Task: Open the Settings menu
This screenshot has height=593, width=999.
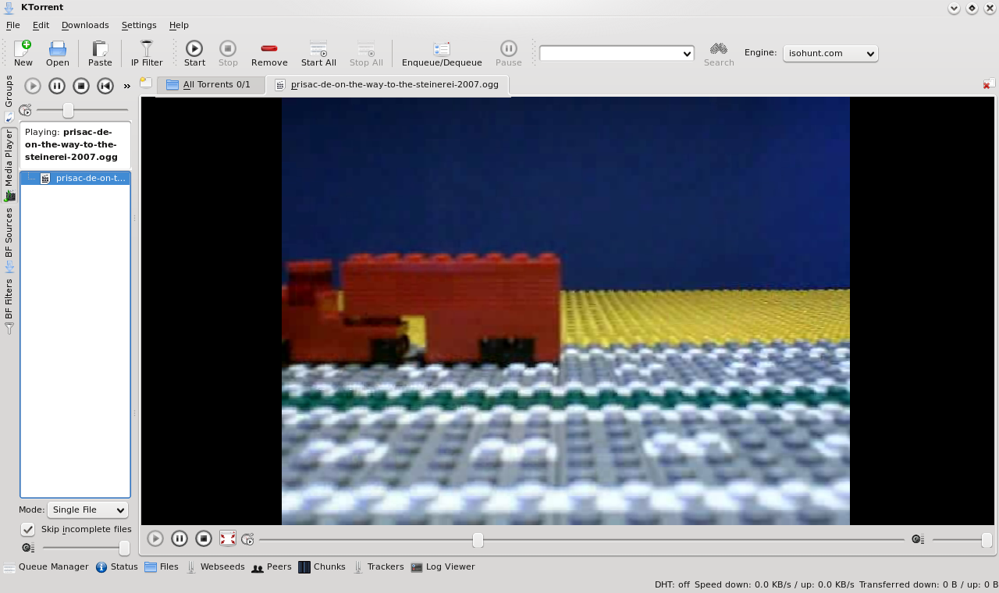Action: click(x=139, y=25)
